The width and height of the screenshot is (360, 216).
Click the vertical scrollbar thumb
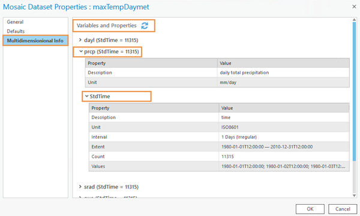[354, 91]
